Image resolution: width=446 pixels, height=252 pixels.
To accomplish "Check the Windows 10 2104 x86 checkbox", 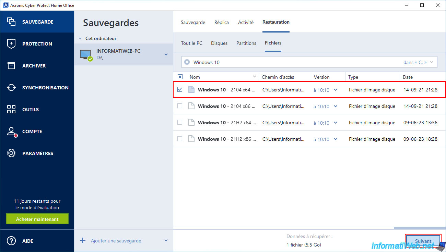I will [180, 106].
